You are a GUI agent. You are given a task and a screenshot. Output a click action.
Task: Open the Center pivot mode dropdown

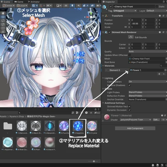(x=9, y=6)
